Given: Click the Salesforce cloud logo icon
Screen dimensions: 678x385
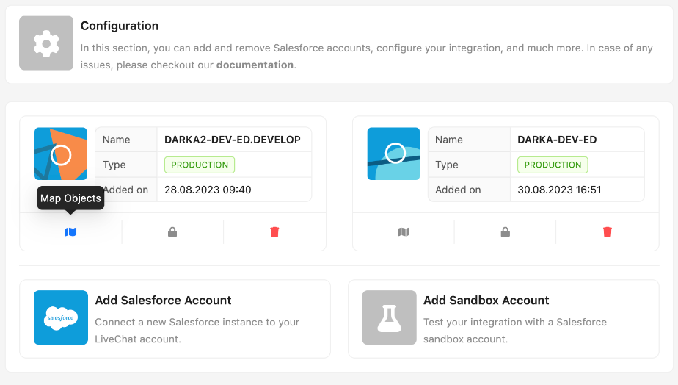Looking at the screenshot, I should click(x=61, y=317).
